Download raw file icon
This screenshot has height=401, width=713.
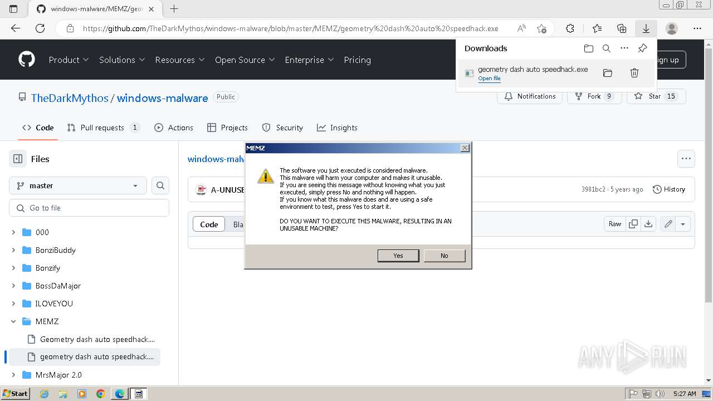tap(648, 224)
